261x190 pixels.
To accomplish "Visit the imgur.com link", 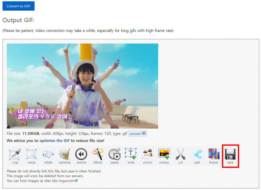I will 68,181.
